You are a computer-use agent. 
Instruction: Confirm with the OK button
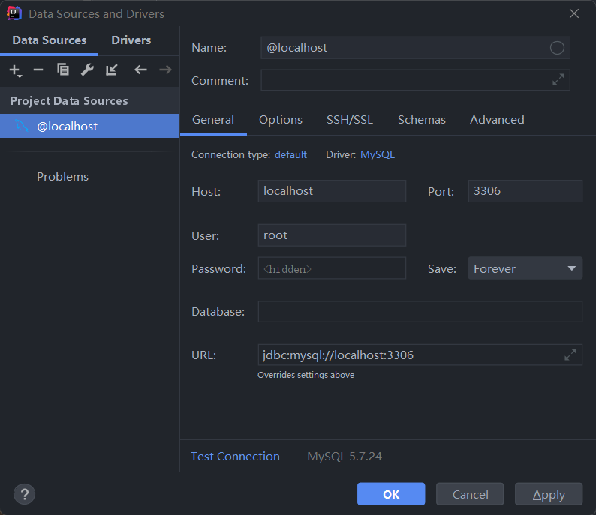391,494
